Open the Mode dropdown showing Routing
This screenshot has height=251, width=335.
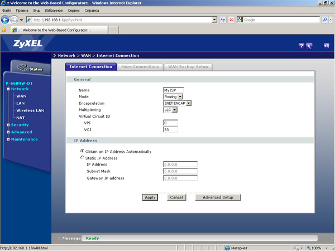tap(173, 96)
